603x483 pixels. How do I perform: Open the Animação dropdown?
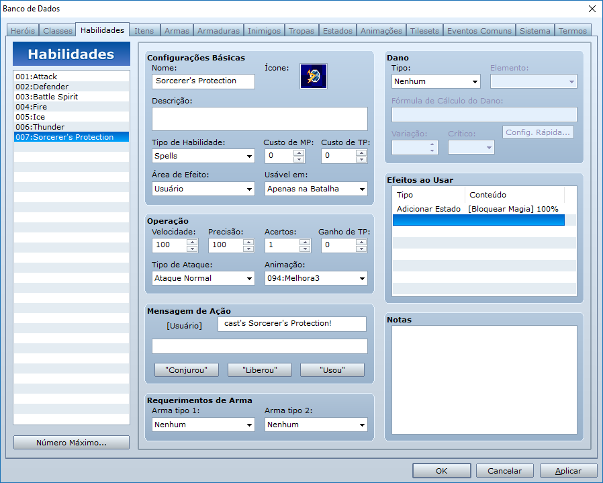point(316,278)
